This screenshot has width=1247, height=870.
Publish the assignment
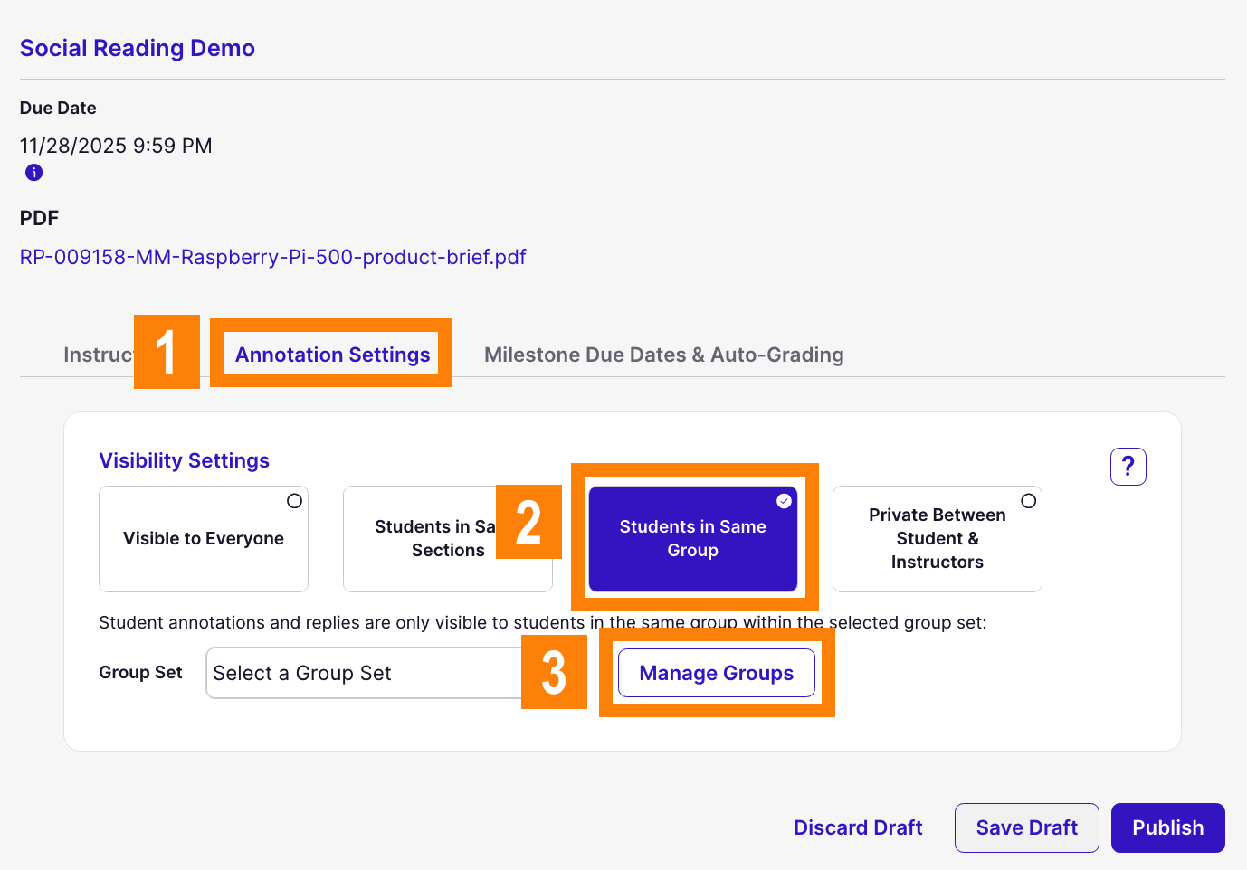tap(1167, 827)
